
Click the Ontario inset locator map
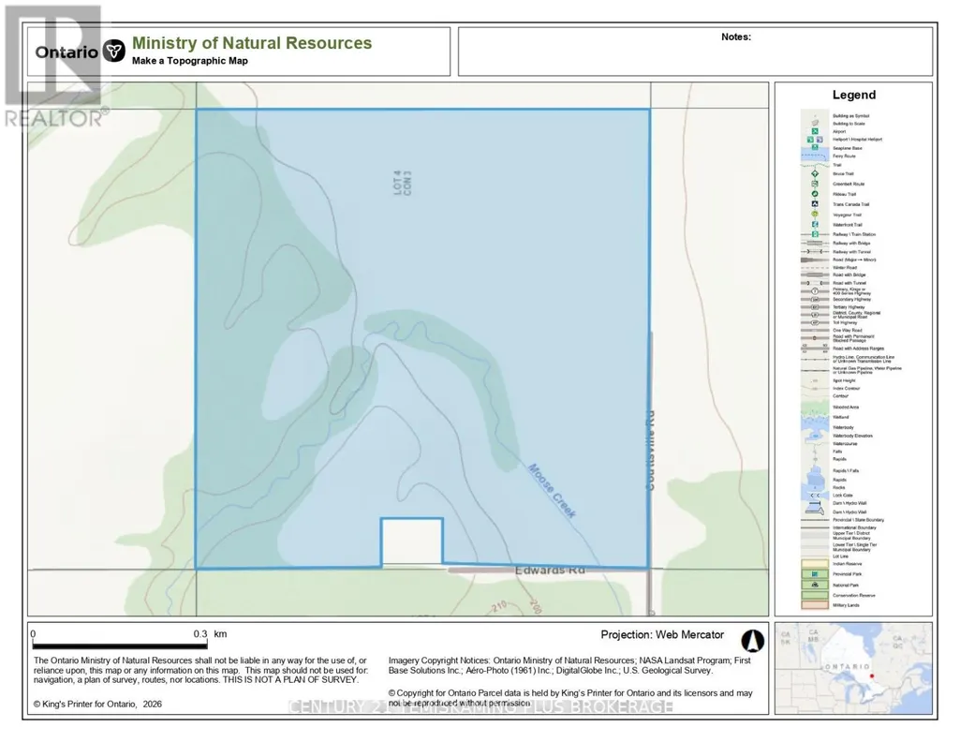(x=853, y=669)
